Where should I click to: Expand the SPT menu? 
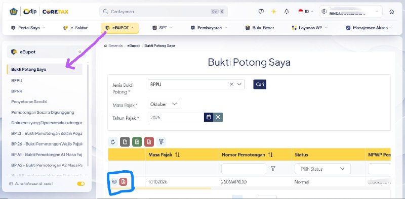162,28
